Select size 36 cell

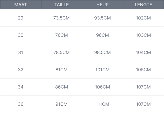21,104
